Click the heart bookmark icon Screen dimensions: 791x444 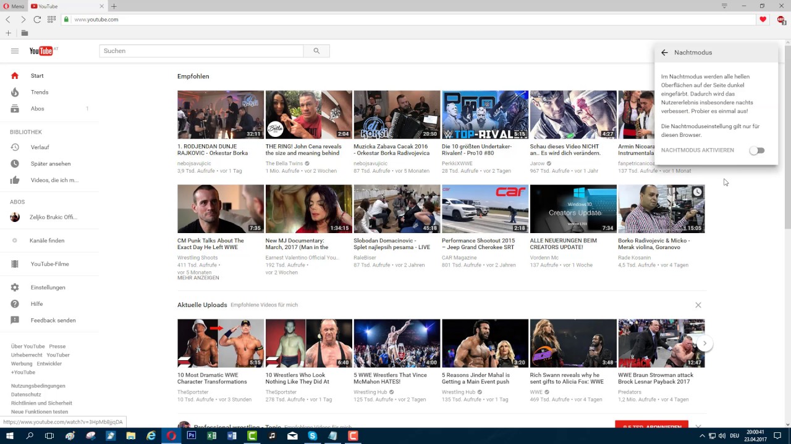(763, 20)
